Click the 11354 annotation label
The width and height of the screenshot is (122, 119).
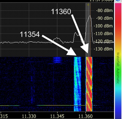tap(30, 34)
